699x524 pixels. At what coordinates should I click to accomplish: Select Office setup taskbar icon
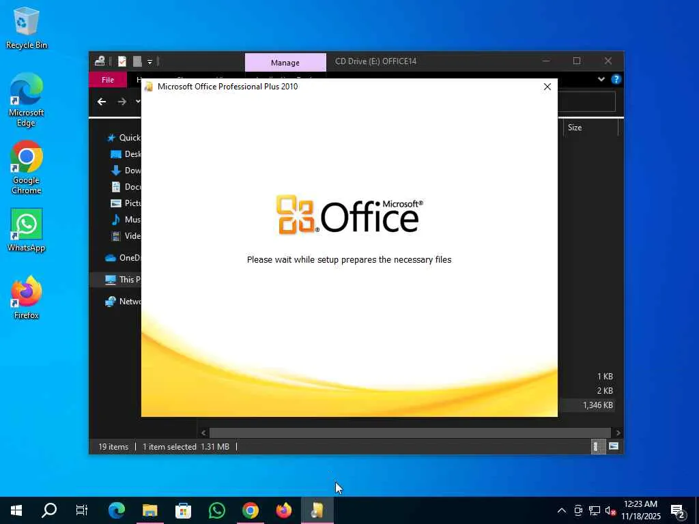coord(317,510)
